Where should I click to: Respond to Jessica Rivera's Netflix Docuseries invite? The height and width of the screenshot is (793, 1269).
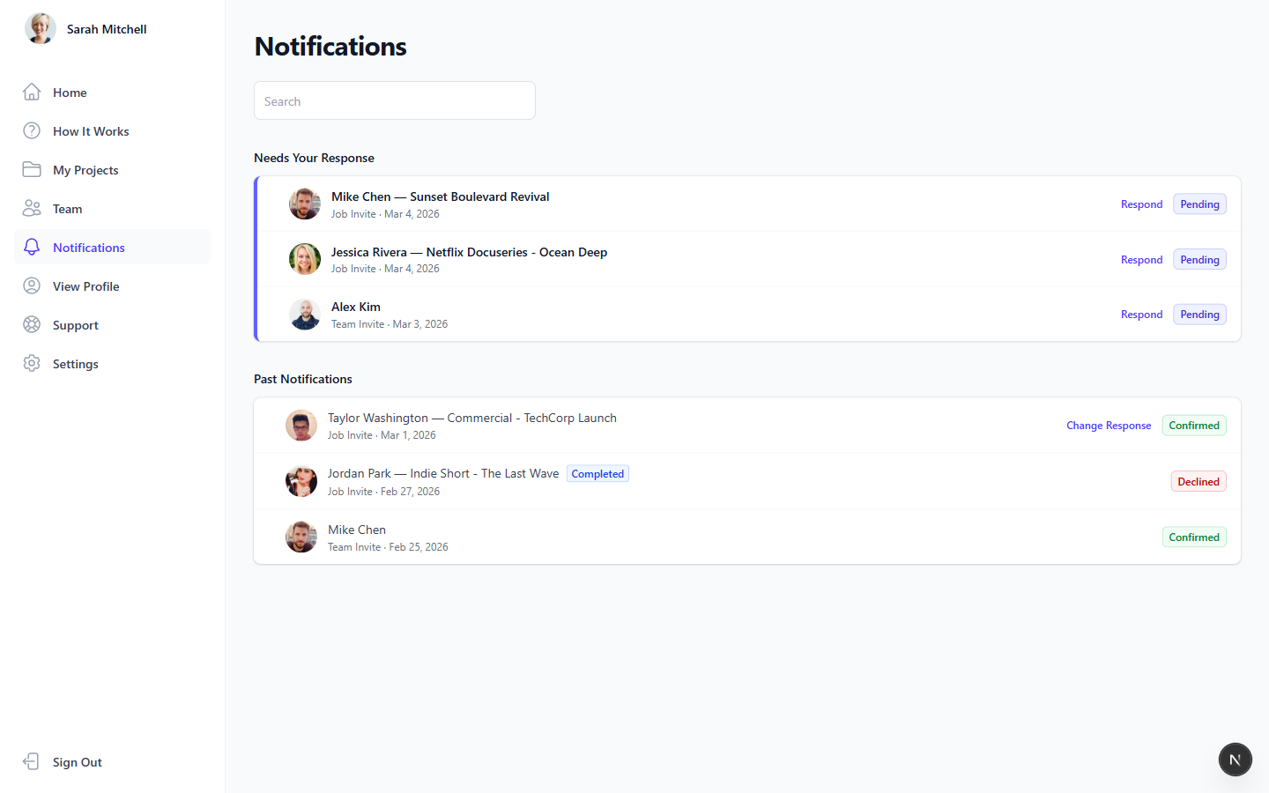tap(1141, 259)
